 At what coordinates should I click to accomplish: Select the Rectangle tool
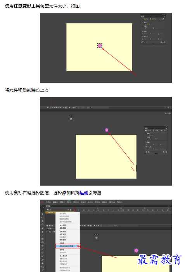[43, 239]
